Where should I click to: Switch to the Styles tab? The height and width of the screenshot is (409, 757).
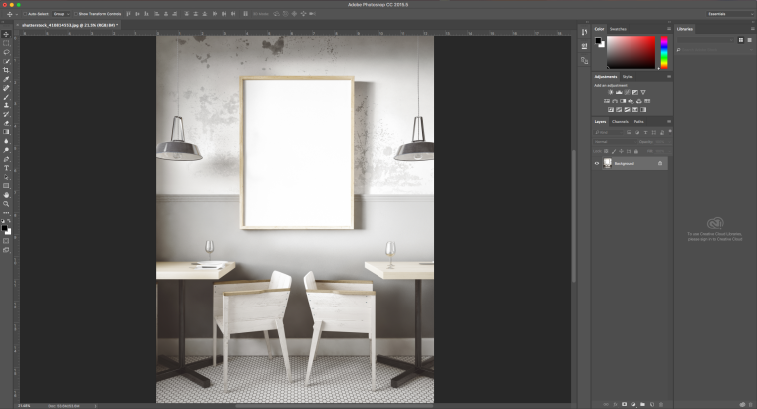(628, 77)
